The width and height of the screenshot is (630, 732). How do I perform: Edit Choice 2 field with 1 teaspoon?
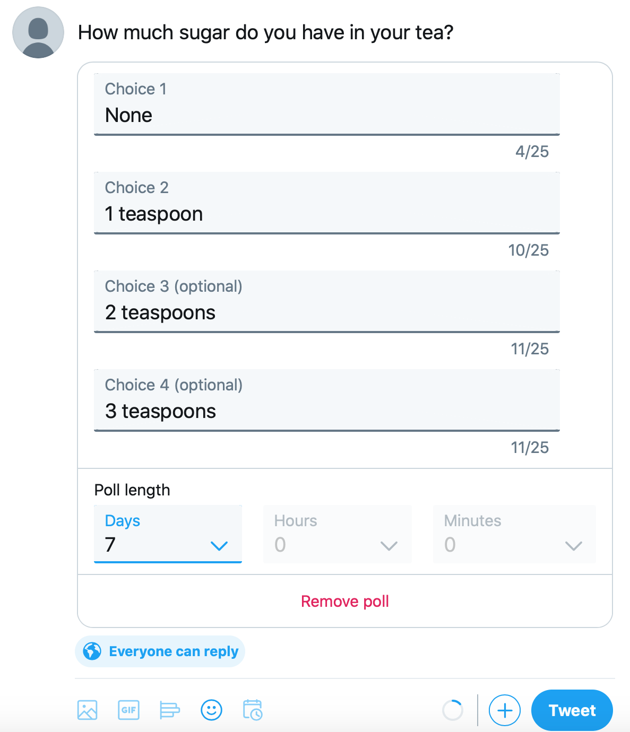(x=327, y=203)
